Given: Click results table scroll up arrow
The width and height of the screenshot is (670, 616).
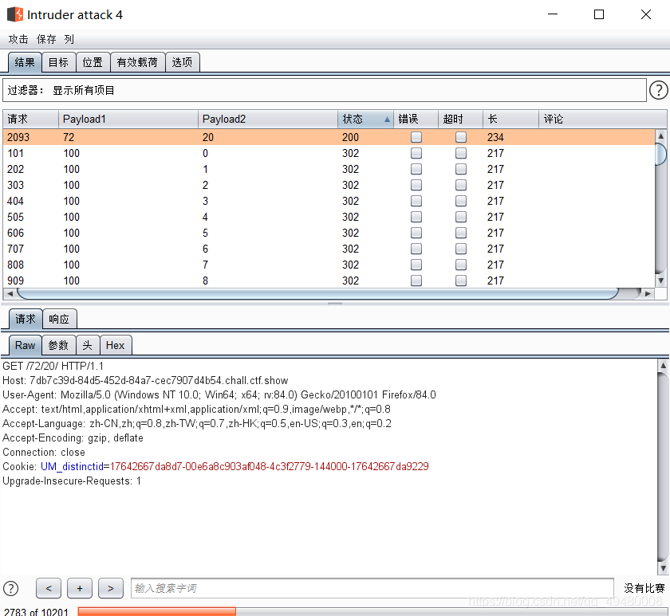Looking at the screenshot, I should point(660,135).
